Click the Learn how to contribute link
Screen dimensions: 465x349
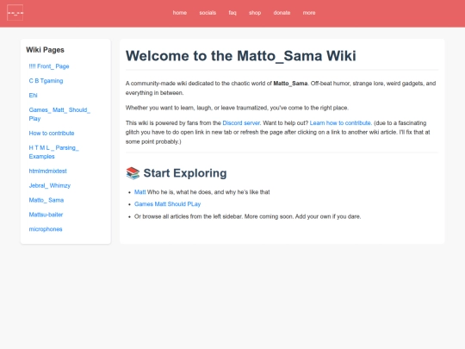(340, 123)
